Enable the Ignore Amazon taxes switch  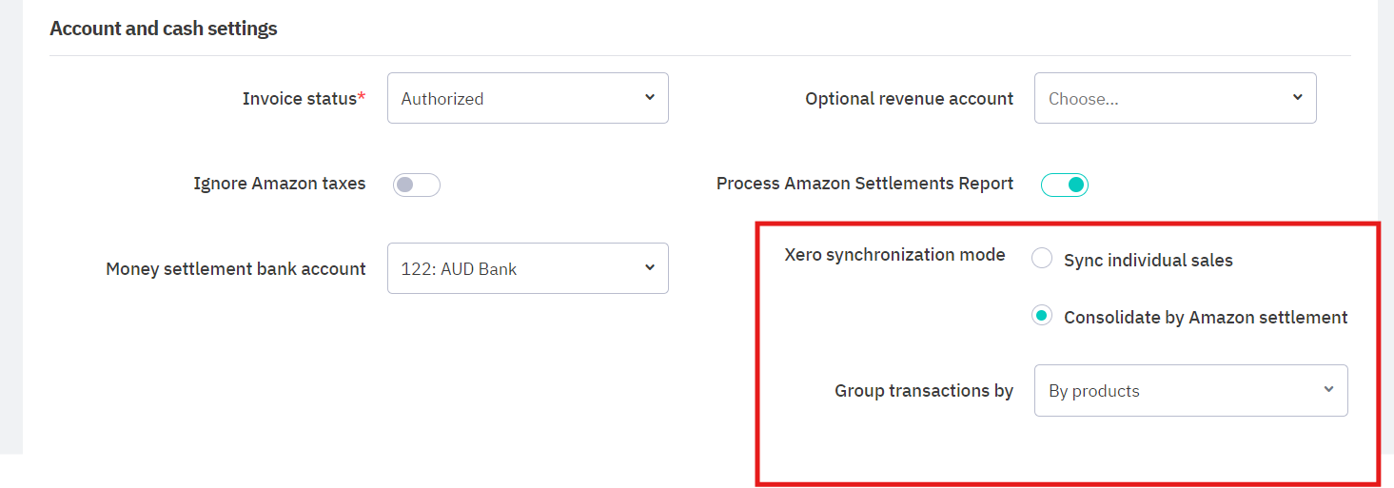point(417,185)
